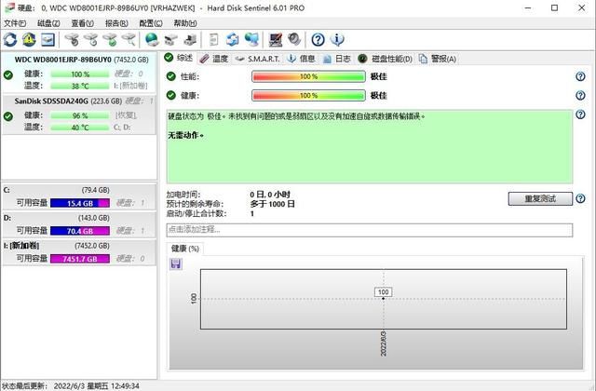Click the question mark help toolbar icon
The height and width of the screenshot is (391, 596).
point(318,39)
